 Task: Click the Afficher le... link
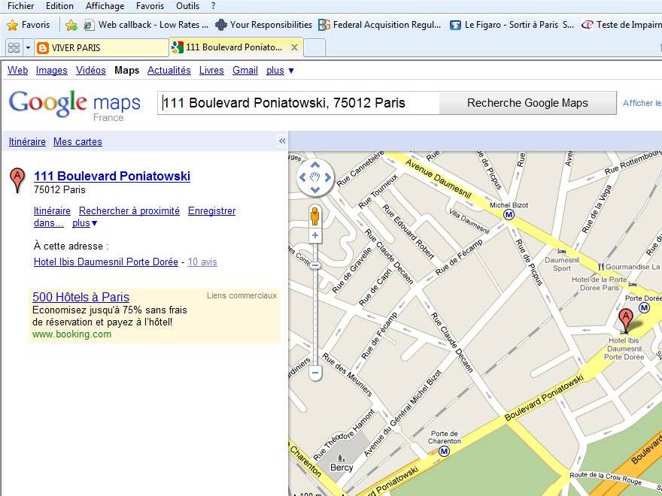(x=642, y=103)
